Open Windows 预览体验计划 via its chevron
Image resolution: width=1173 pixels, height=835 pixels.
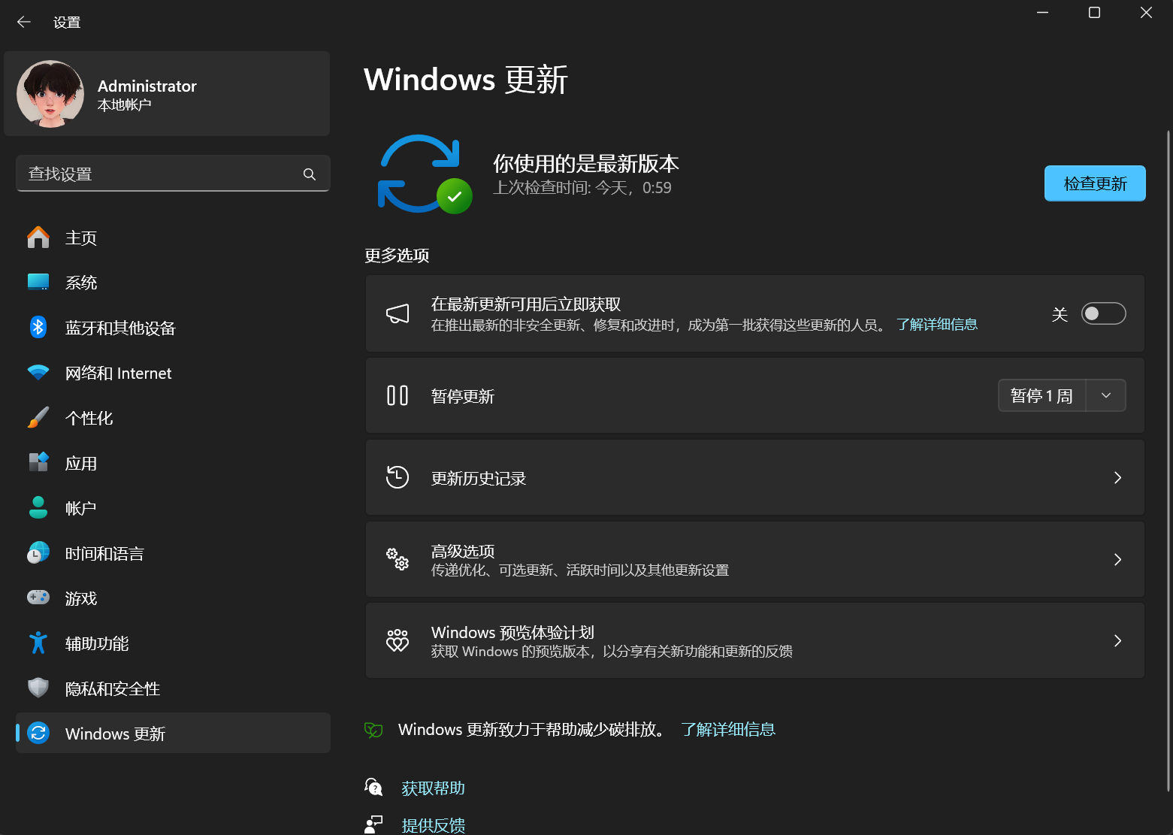[1117, 640]
